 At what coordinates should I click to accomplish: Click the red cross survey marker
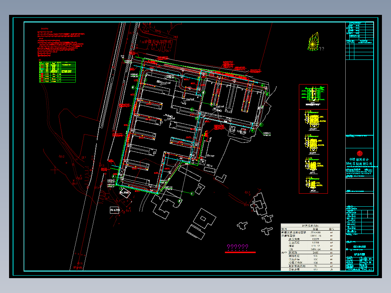pos(55,170)
